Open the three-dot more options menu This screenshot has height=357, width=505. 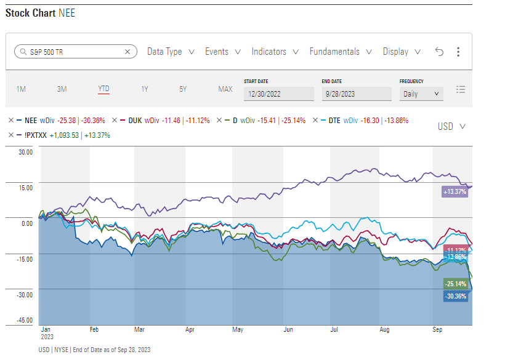(458, 52)
